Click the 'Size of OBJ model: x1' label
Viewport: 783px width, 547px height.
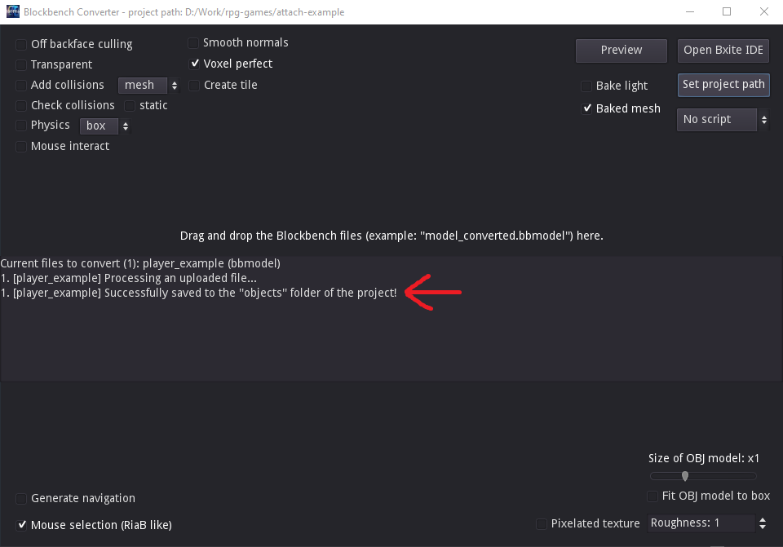pos(704,458)
